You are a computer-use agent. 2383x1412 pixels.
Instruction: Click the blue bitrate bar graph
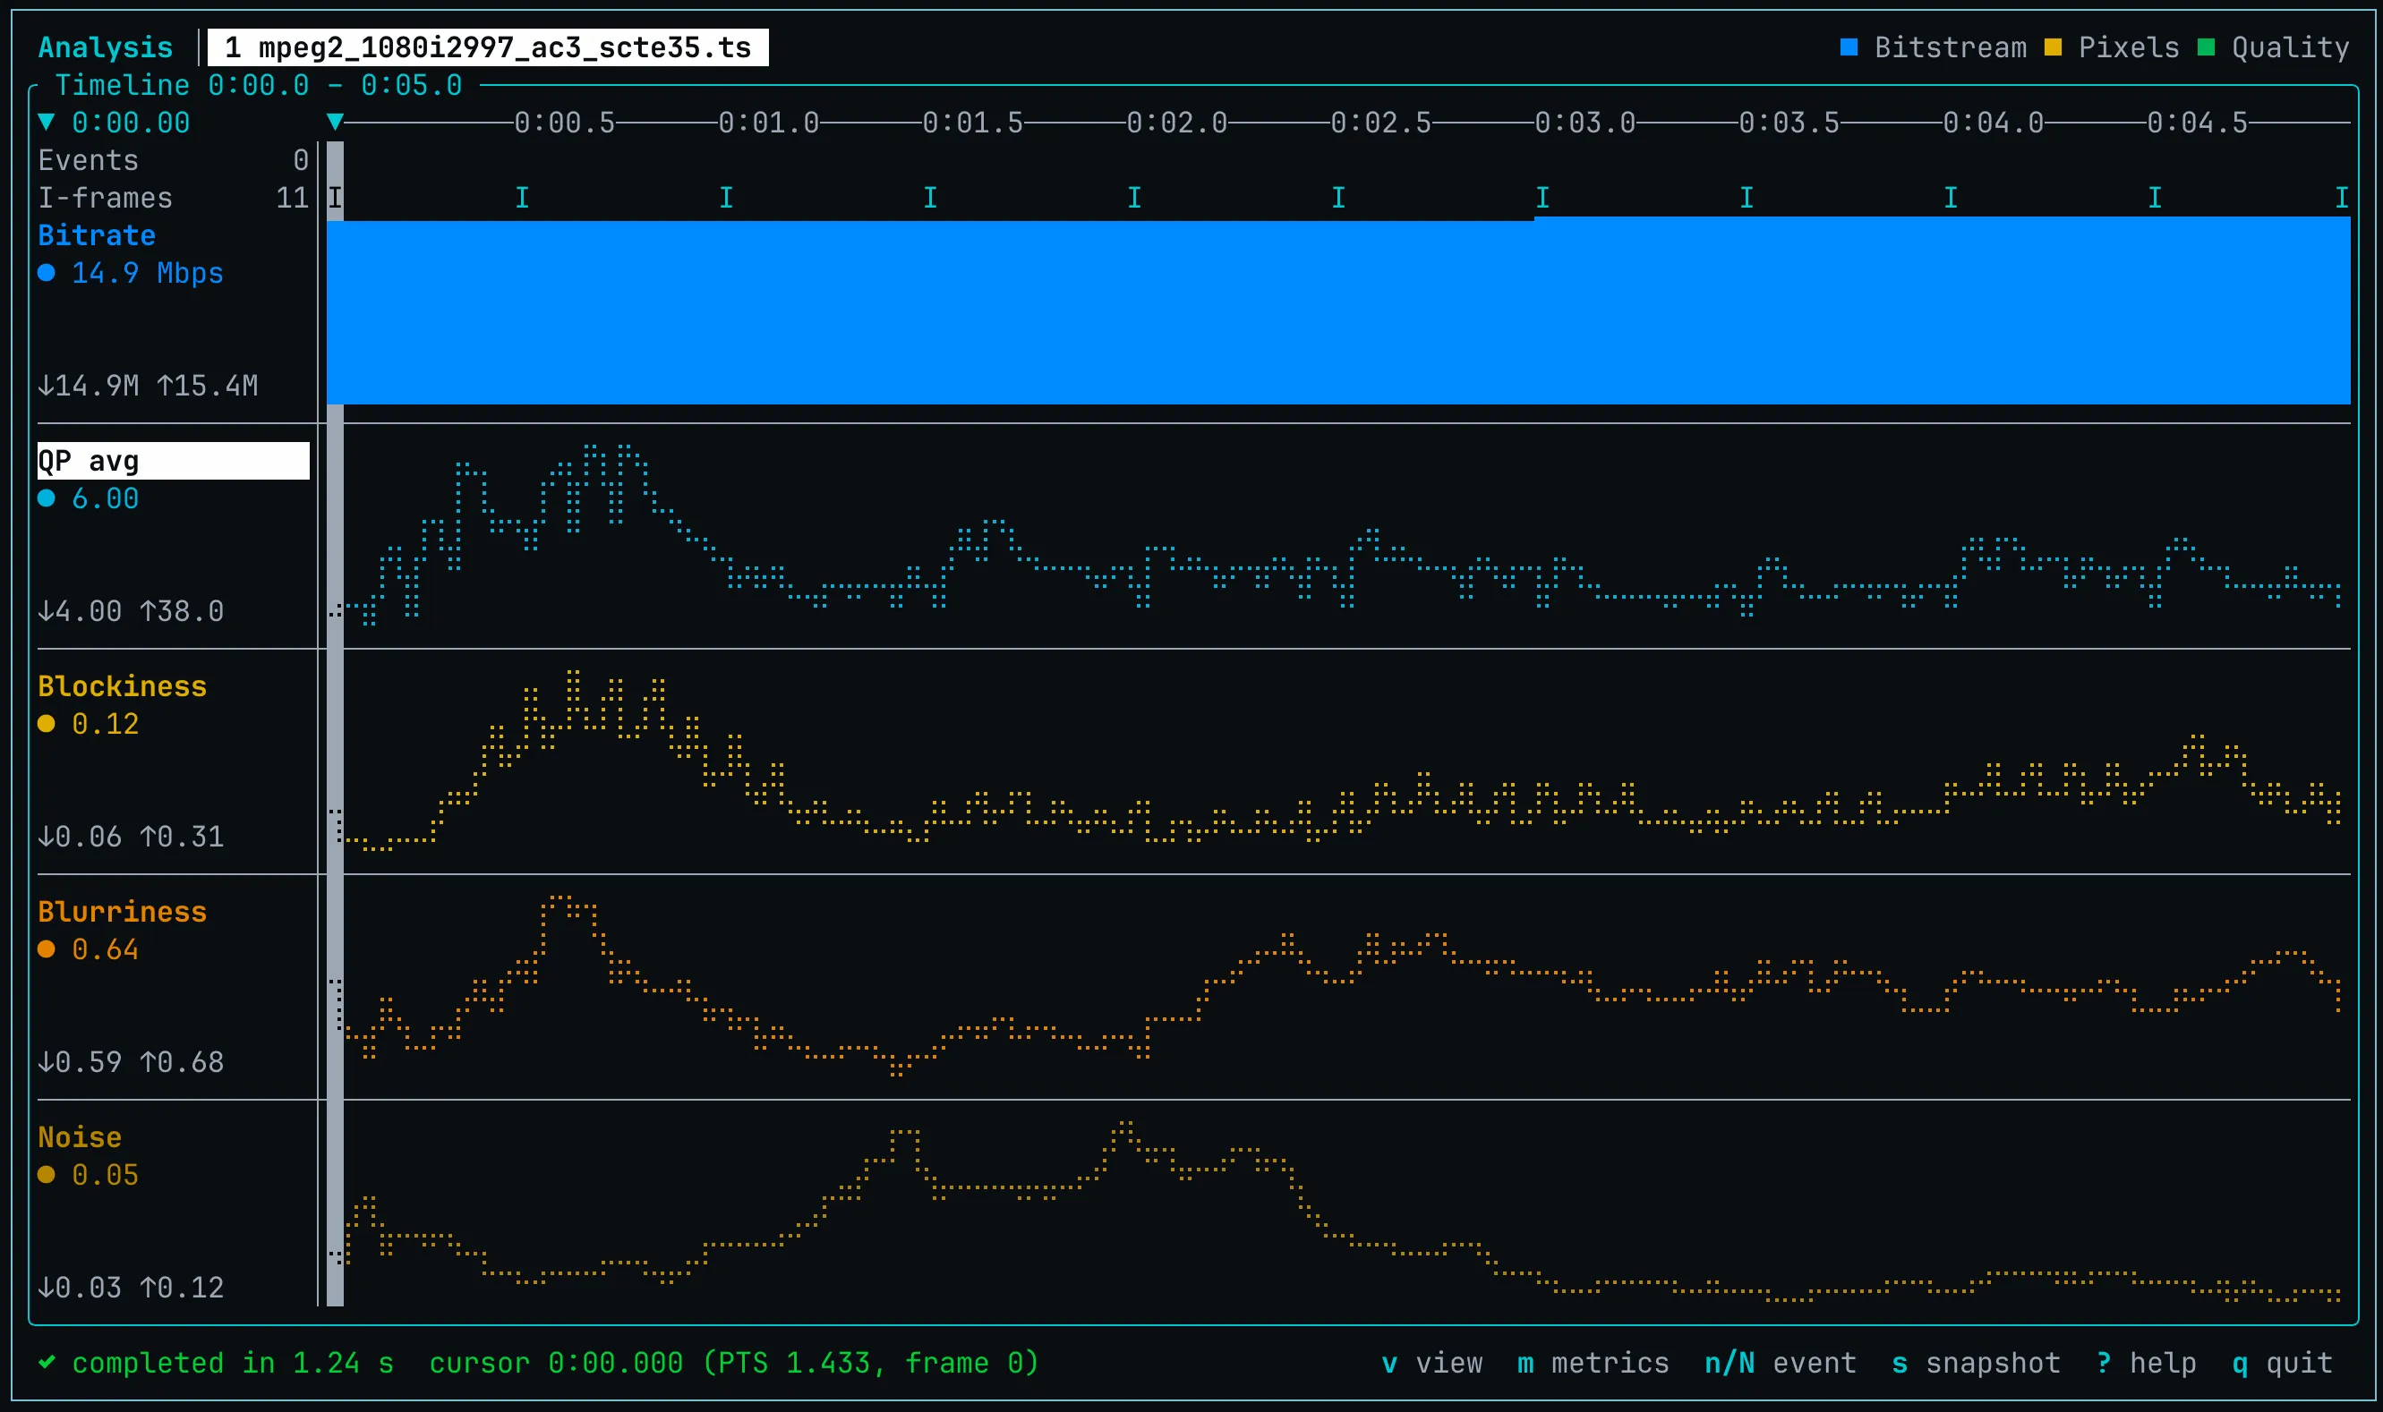pos(1338,311)
